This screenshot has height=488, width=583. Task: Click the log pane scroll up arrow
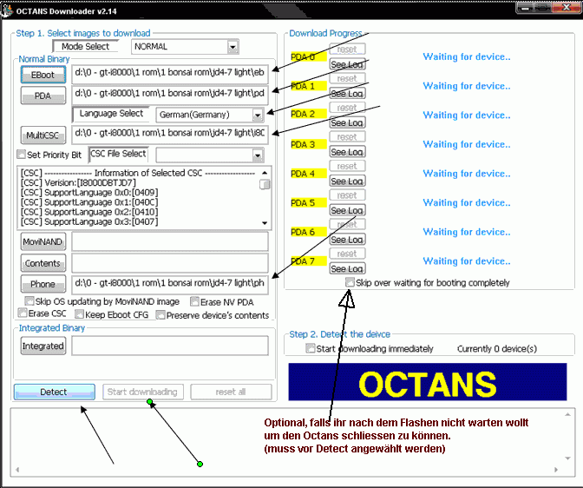567,414
